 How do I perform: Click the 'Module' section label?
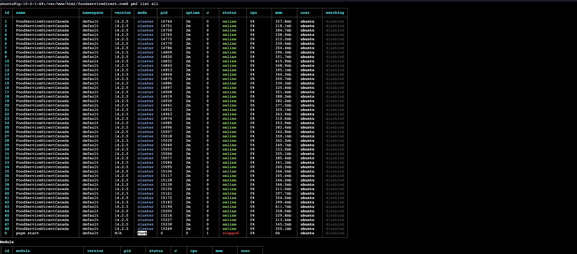pyautogui.click(x=7, y=242)
